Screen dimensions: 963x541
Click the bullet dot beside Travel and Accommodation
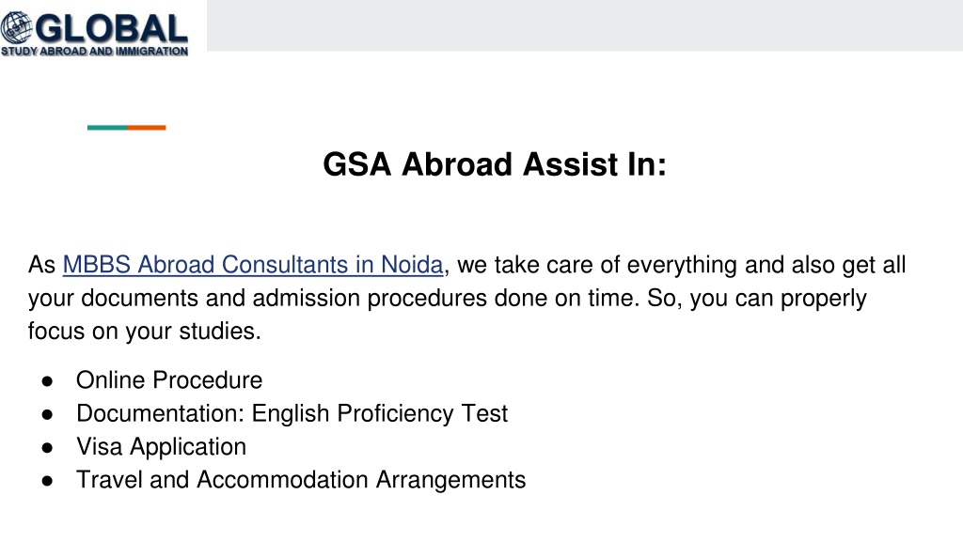click(x=47, y=482)
